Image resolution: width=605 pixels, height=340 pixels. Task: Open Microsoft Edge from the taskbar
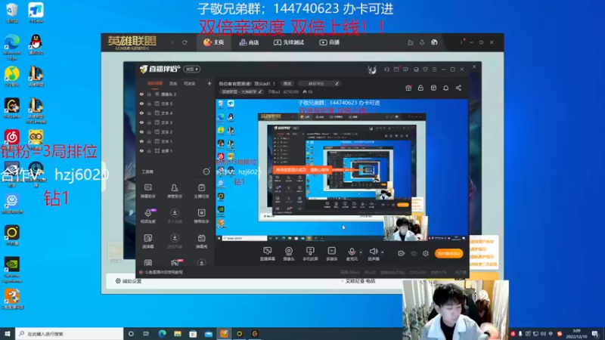[162, 334]
